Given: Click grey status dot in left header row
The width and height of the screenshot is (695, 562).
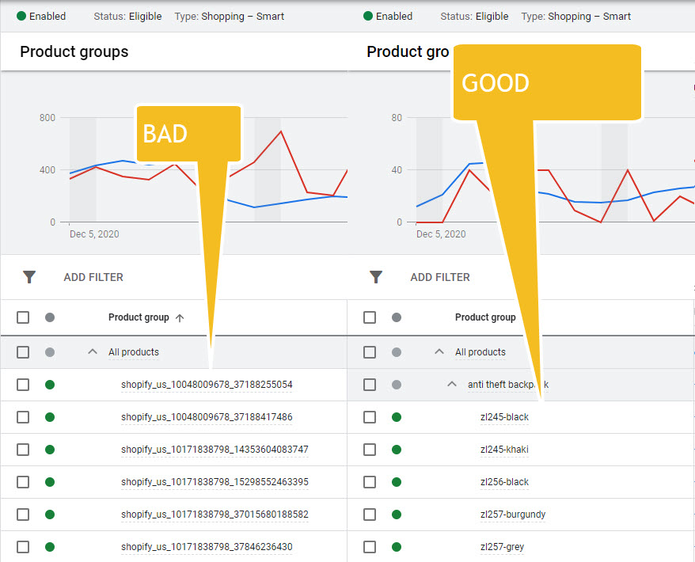Looking at the screenshot, I should [50, 317].
